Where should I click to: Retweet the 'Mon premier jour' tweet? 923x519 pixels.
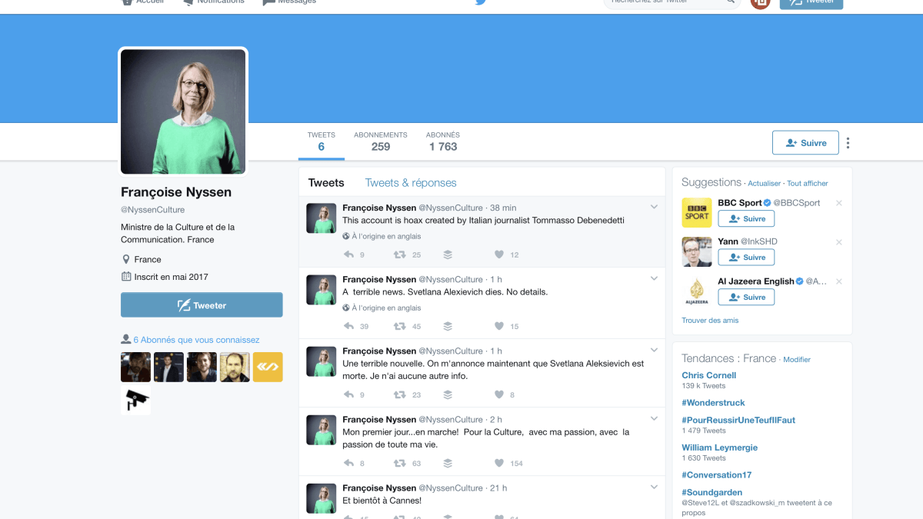click(400, 463)
